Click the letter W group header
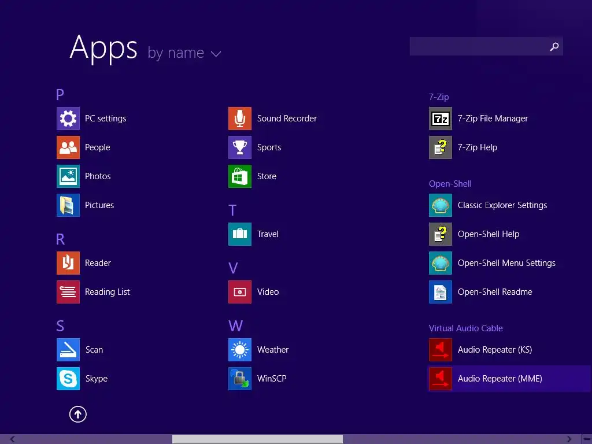This screenshot has height=444, width=592. [x=236, y=326]
